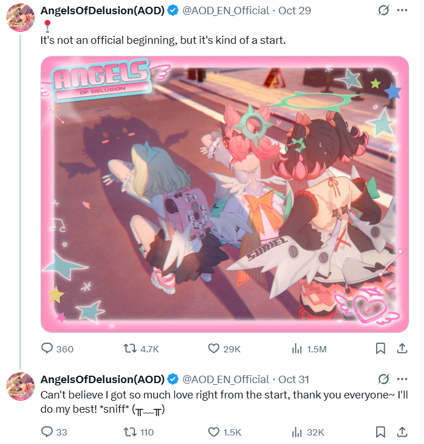Repost the Oct 31 tweet with 110 reposts
The width and height of the screenshot is (424, 444).
pos(139,432)
